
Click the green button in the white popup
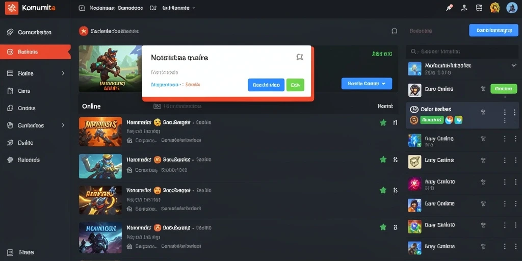pos(295,85)
